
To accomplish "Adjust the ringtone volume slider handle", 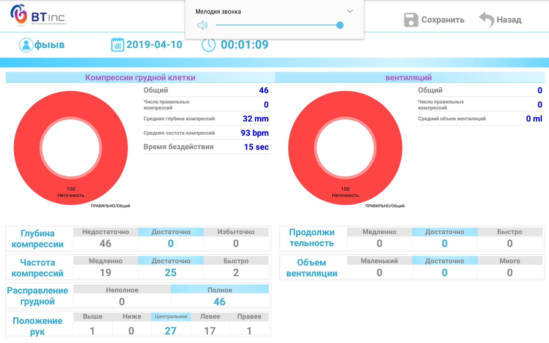I will [x=340, y=25].
